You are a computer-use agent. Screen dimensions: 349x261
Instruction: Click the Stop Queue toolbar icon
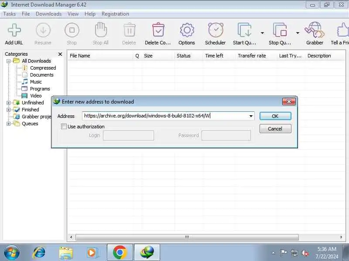(280, 30)
